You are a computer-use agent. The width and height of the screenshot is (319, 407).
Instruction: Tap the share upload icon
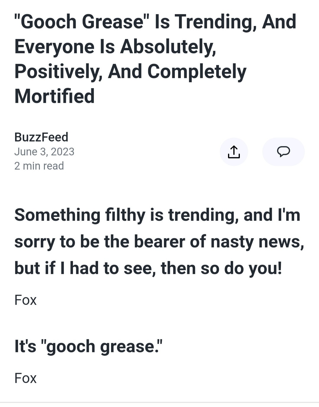pos(234,152)
